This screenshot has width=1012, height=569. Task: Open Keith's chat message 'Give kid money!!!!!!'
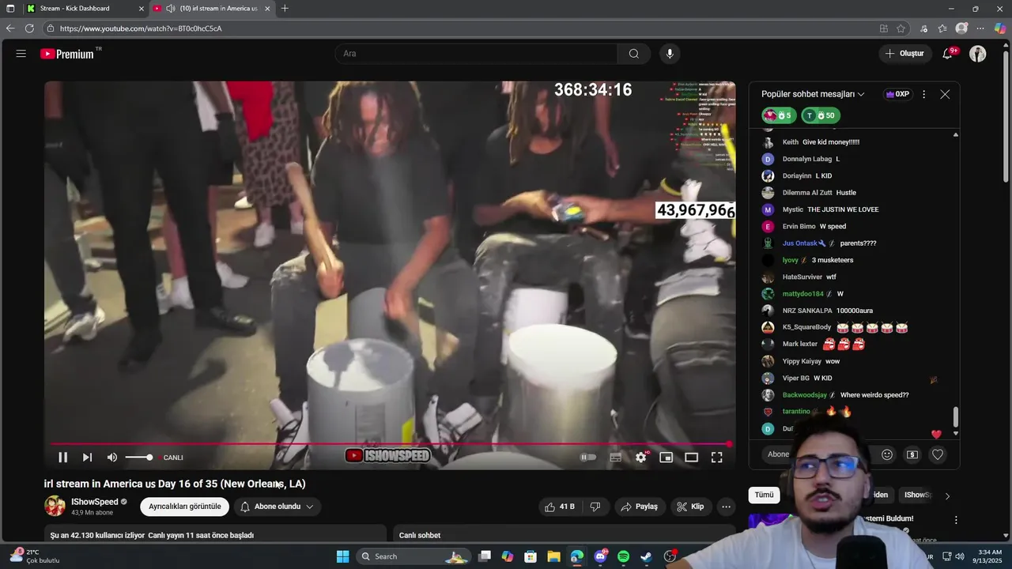pos(831,142)
